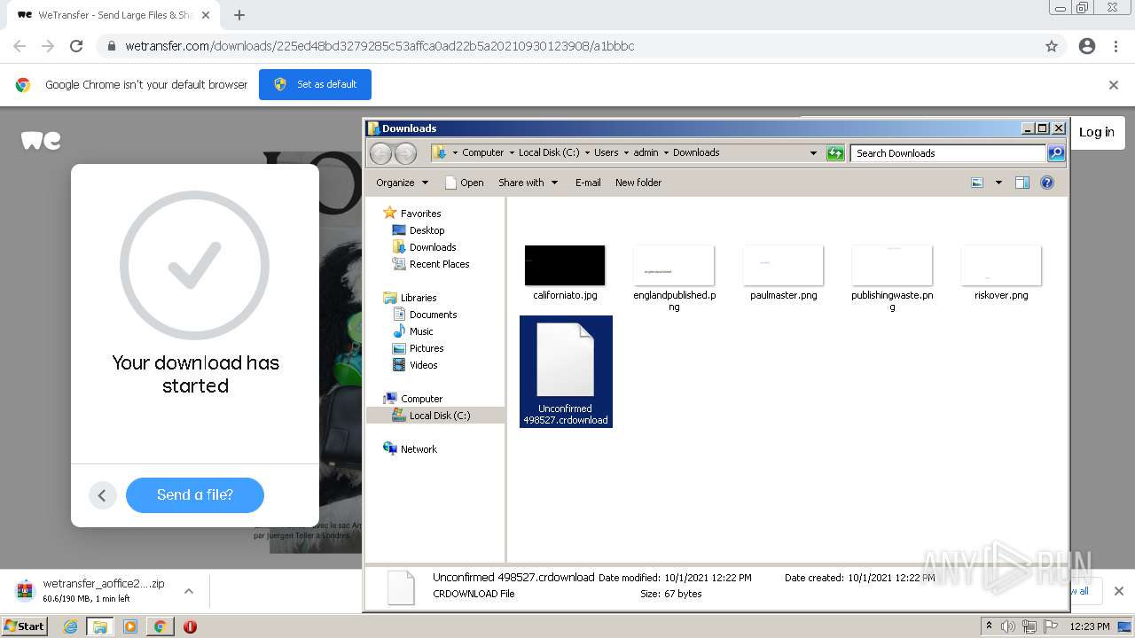
Task: Open the Organize dropdown menu
Action: (402, 183)
